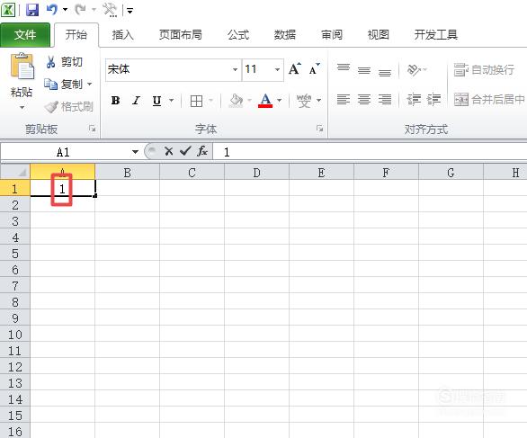Screen dimensions: 527x438
Task: Click the decrease indent icon
Action: (x=414, y=100)
